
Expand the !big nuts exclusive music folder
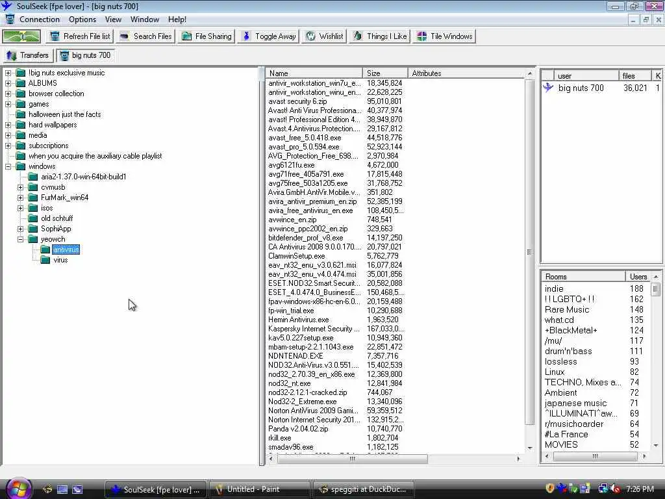tap(8, 73)
